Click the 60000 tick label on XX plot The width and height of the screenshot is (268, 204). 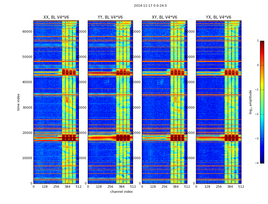(x=27, y=32)
